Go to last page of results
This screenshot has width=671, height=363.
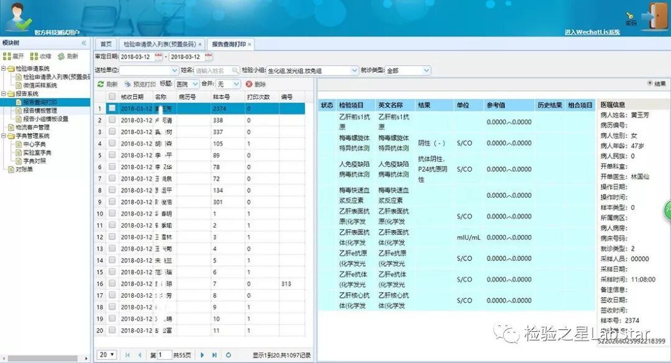pyautogui.click(x=214, y=355)
